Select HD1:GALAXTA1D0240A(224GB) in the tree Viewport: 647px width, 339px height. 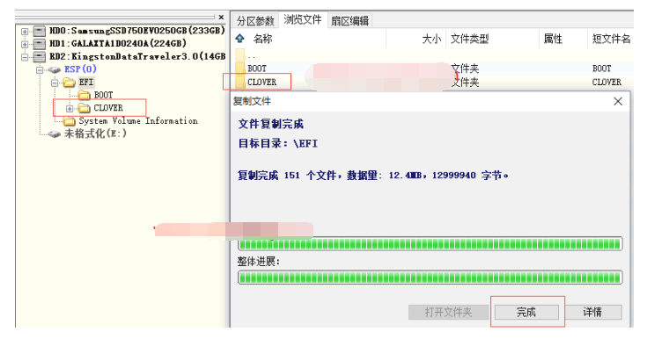118,43
